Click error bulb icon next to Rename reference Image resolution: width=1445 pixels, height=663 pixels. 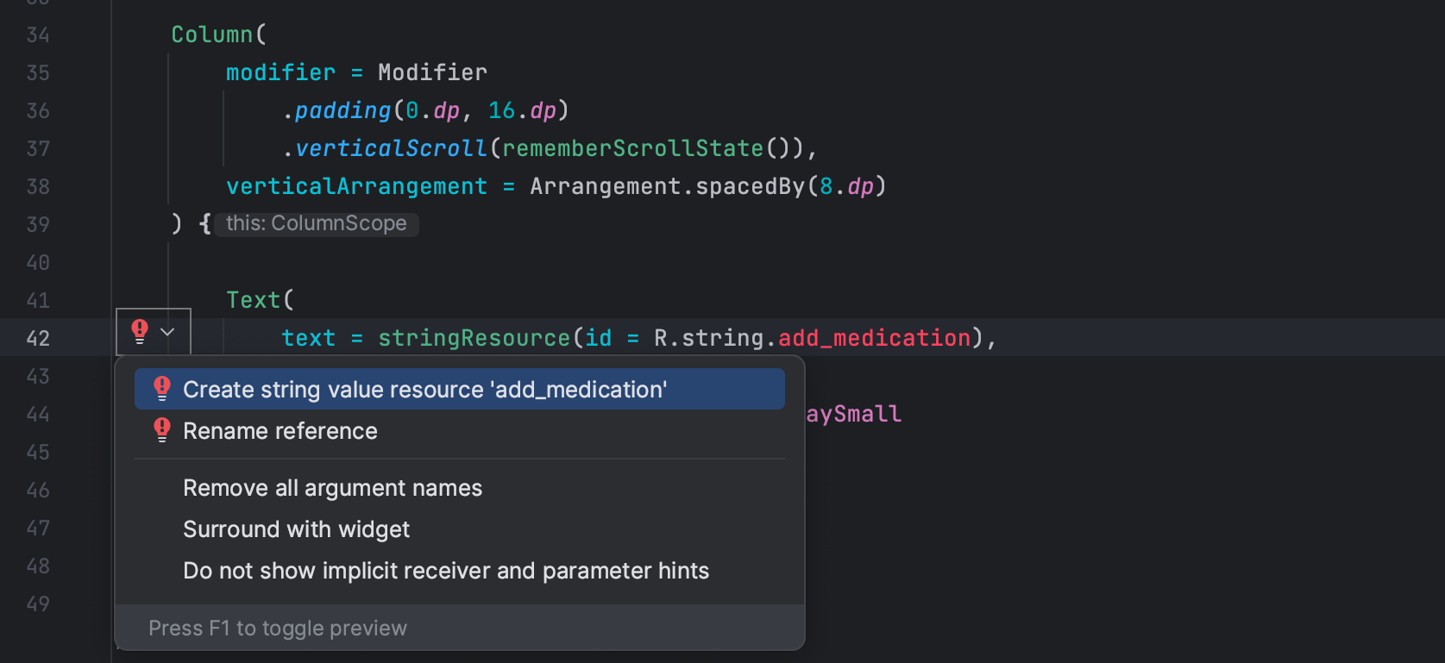[162, 430]
